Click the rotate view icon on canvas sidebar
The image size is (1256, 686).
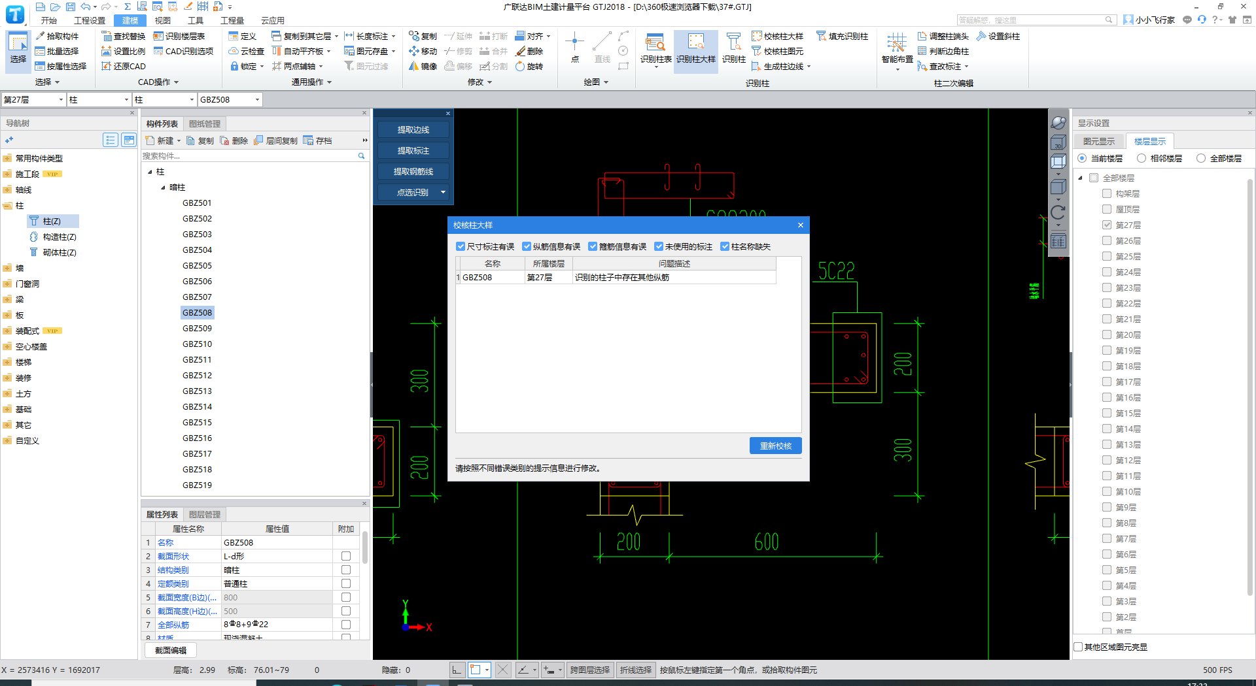[1058, 212]
